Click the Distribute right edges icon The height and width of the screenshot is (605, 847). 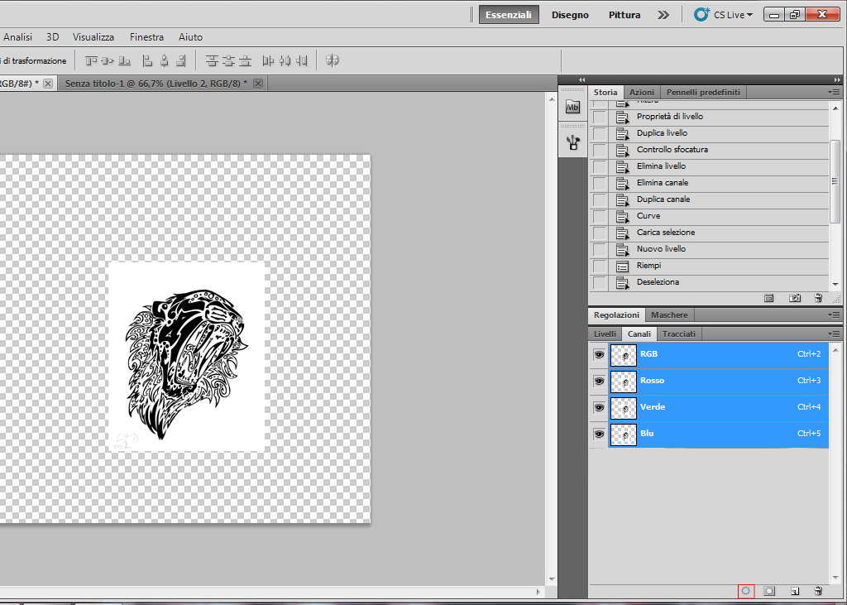(x=302, y=60)
